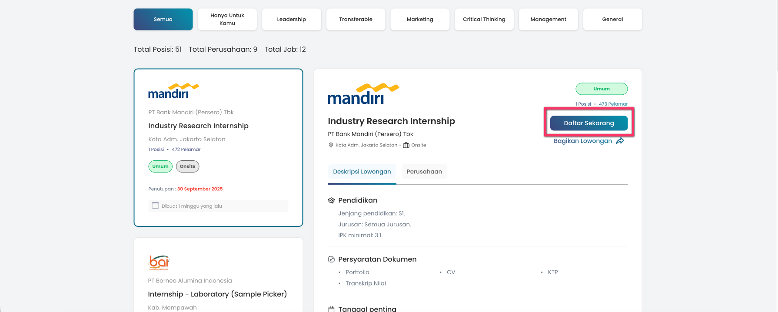Select the Semua category filter
The height and width of the screenshot is (312, 778).
[x=163, y=20]
